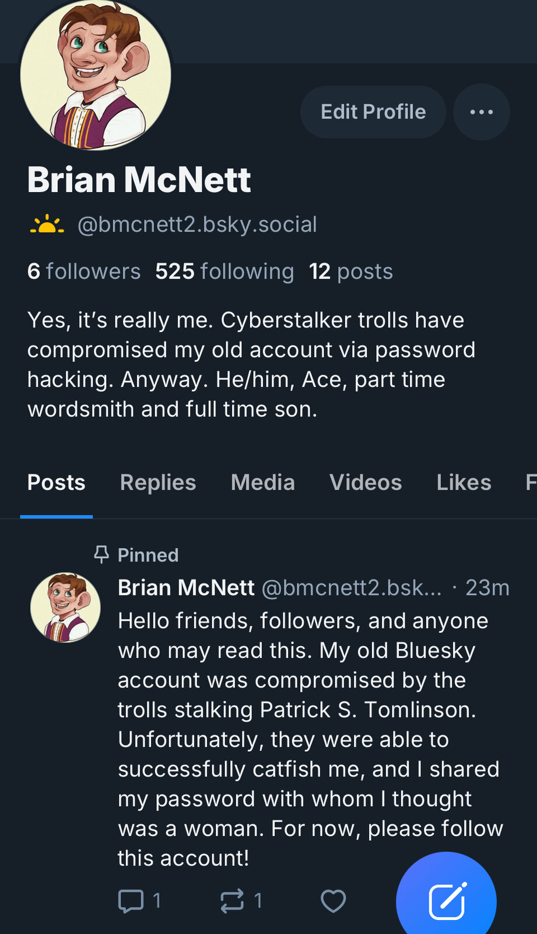Select the Posts tab
Image resolution: width=537 pixels, height=934 pixels.
tap(57, 483)
